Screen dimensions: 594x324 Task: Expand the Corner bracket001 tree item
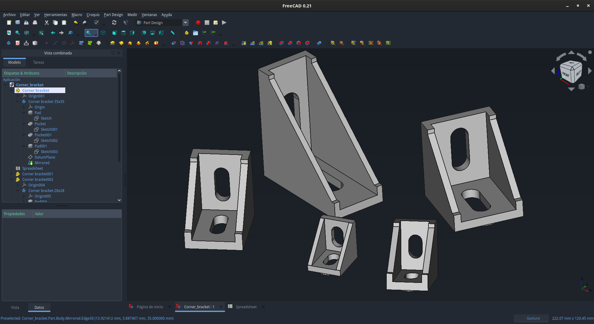point(12,174)
